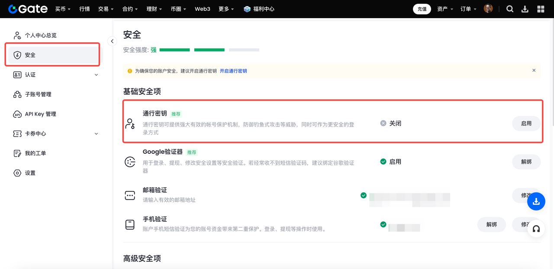Image resolution: width=554 pixels, height=269 pixels.
Task: Open 我的工单 from the sidebar icon
Action: coord(17,153)
